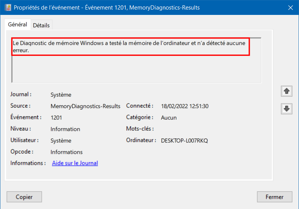299x209 pixels.
Task: Show next event with down arrow
Action: pos(286,109)
